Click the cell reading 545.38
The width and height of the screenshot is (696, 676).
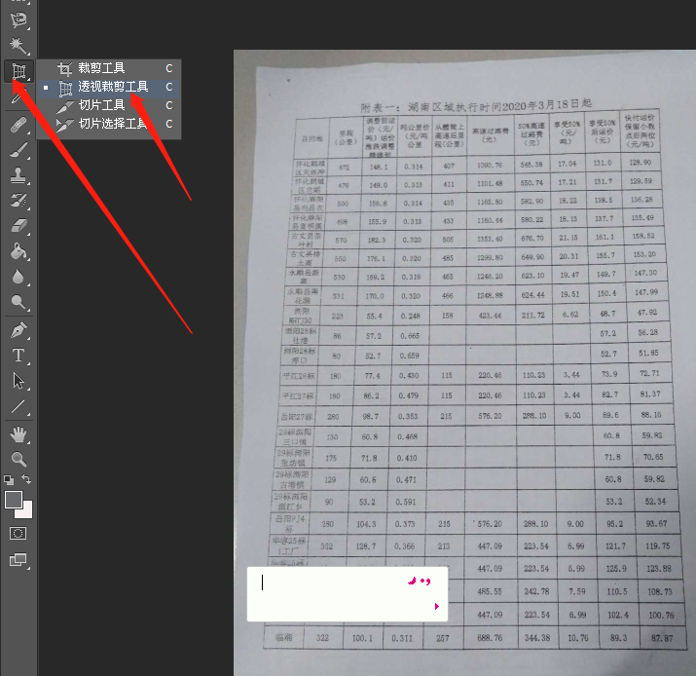point(531,165)
